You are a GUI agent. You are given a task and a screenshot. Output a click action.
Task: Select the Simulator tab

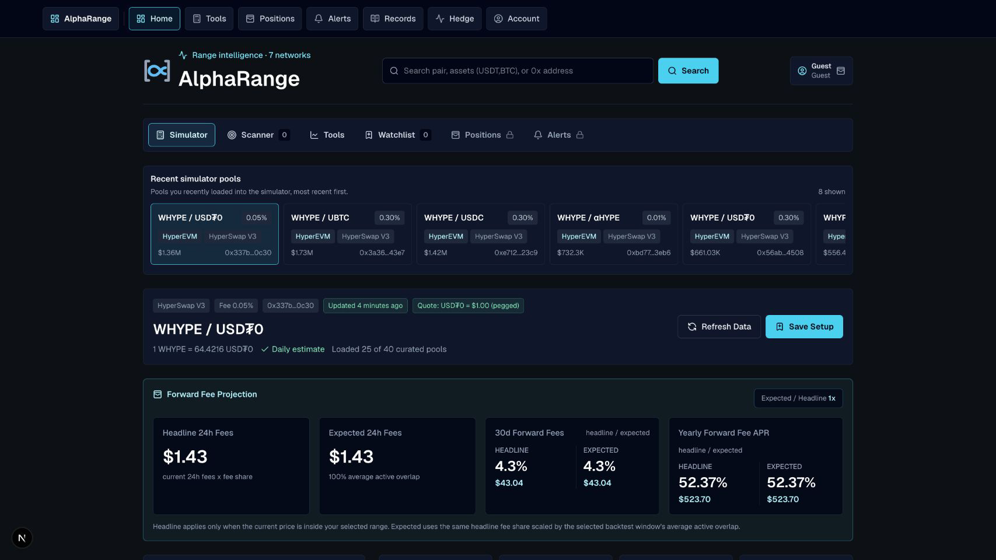point(181,135)
